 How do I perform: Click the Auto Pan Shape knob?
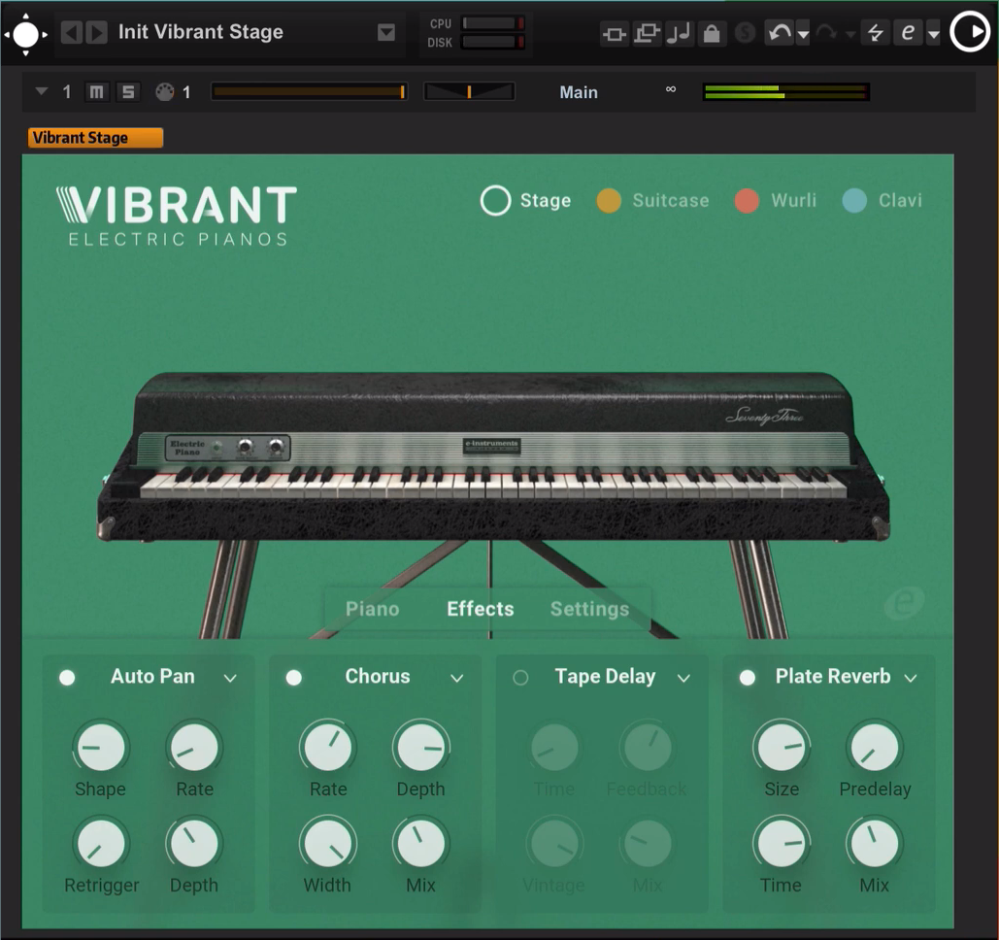[x=101, y=747]
